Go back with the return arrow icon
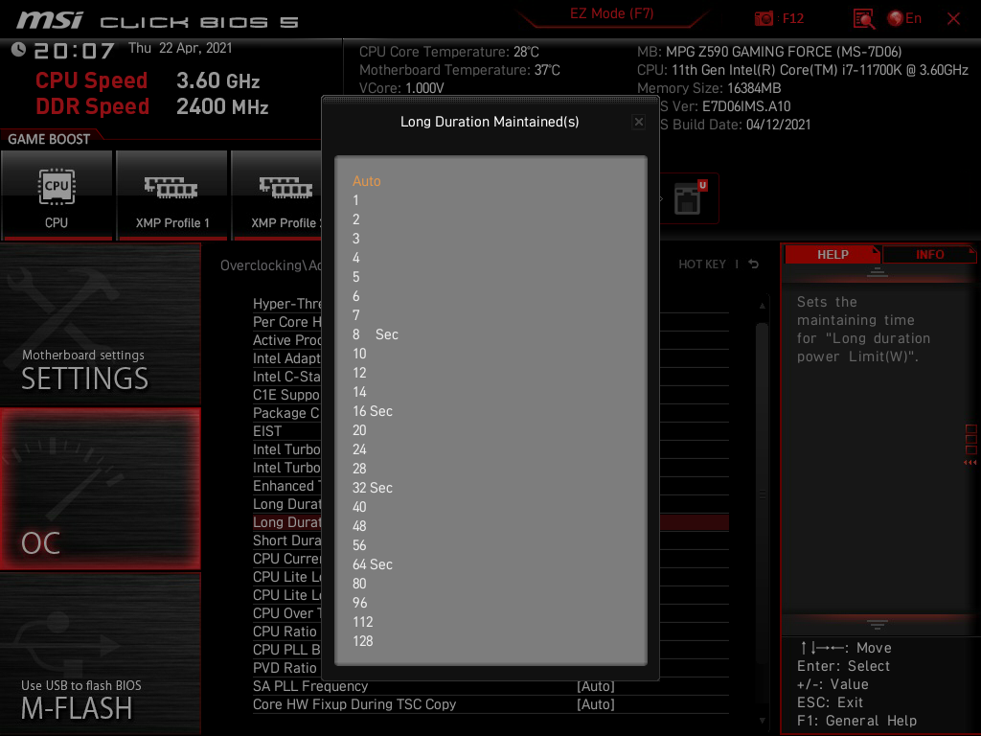 coord(754,264)
